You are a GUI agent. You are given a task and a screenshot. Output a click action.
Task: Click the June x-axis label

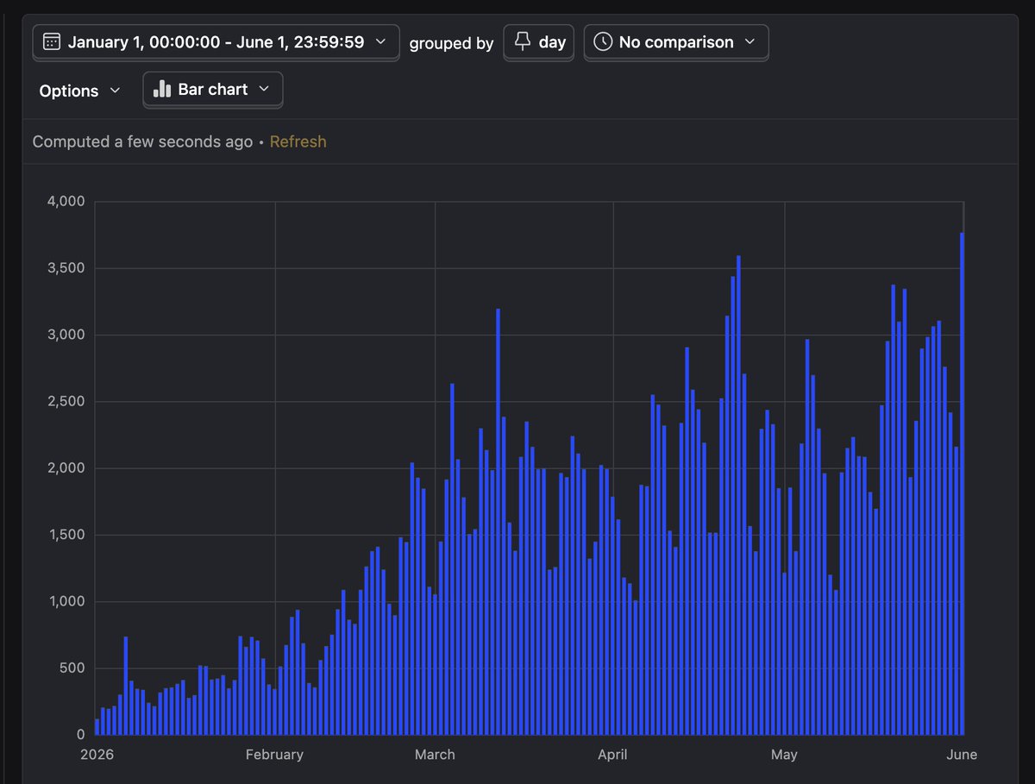962,755
